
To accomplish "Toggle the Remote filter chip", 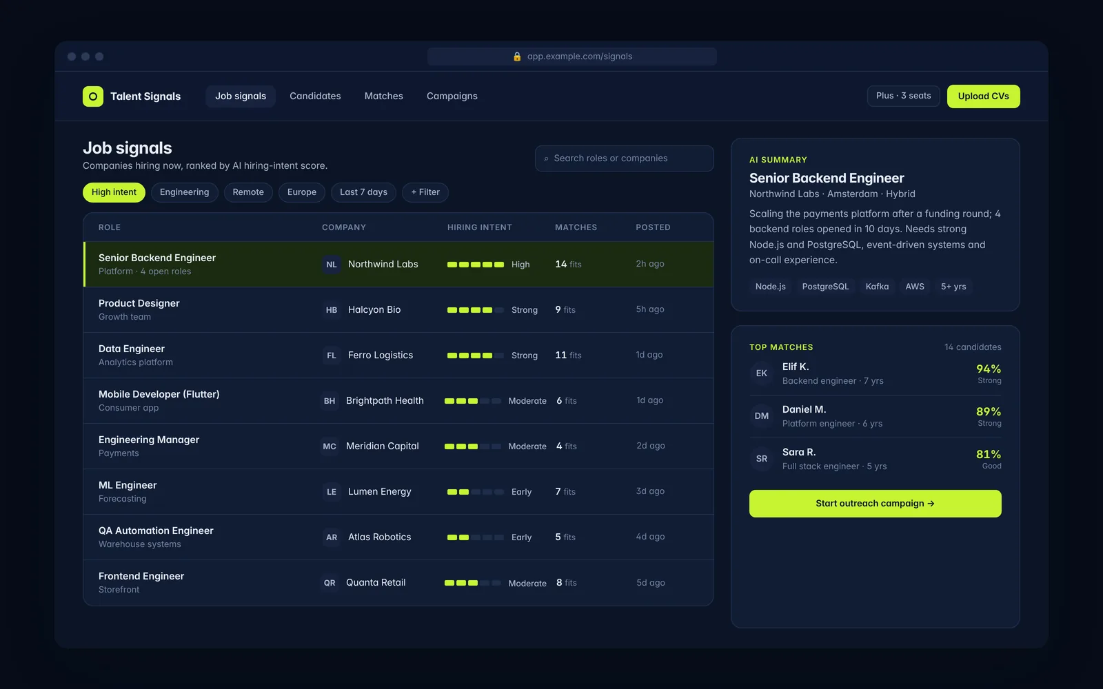I will [x=248, y=192].
